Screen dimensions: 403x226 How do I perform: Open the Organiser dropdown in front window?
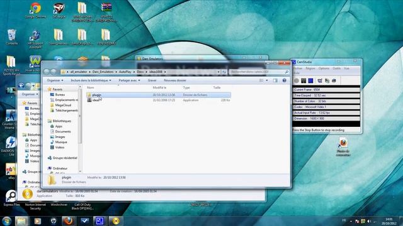55,80
